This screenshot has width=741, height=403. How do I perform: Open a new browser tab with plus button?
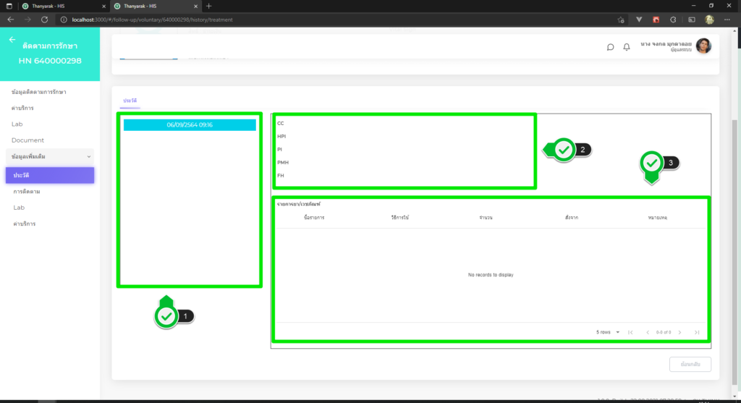[209, 6]
